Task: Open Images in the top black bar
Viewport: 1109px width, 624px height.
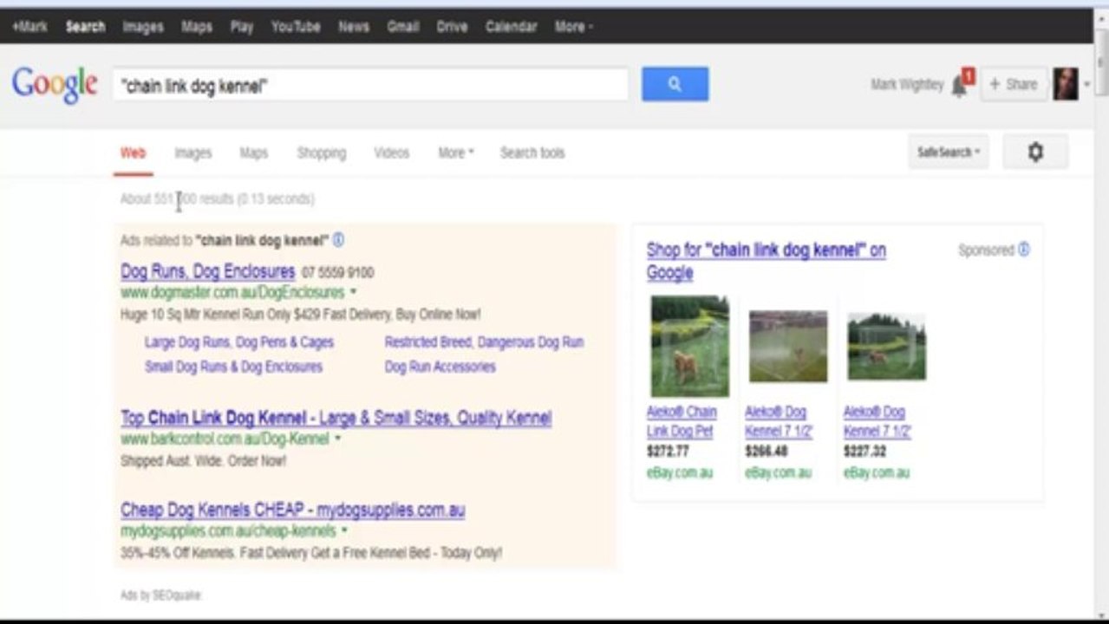Action: [143, 27]
